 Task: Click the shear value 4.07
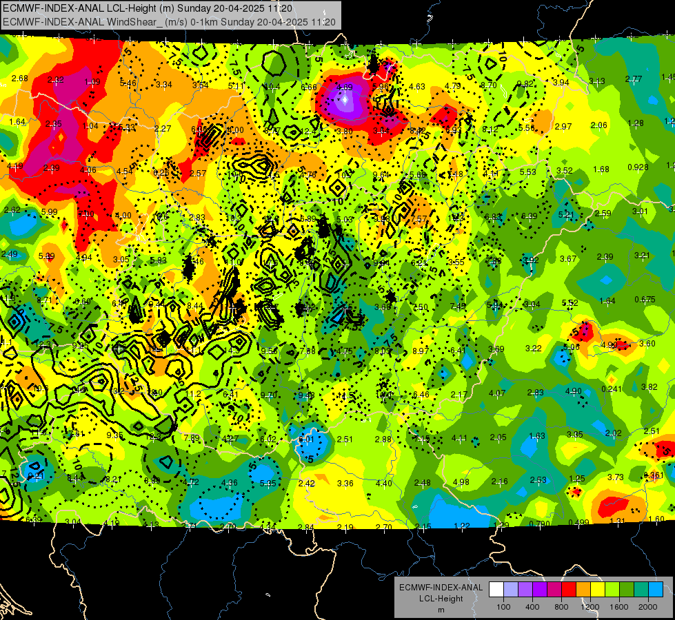(497, 393)
